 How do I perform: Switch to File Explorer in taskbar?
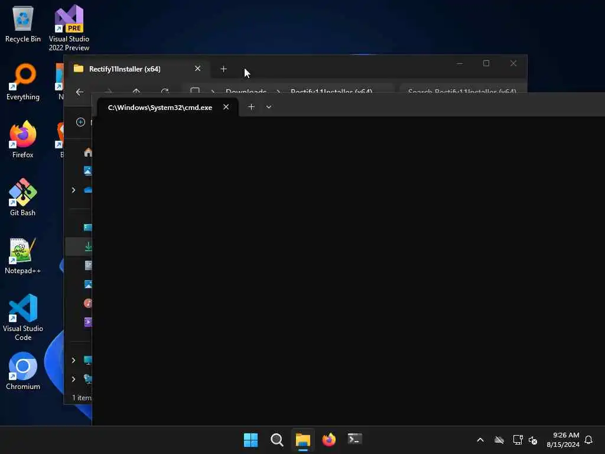click(303, 440)
